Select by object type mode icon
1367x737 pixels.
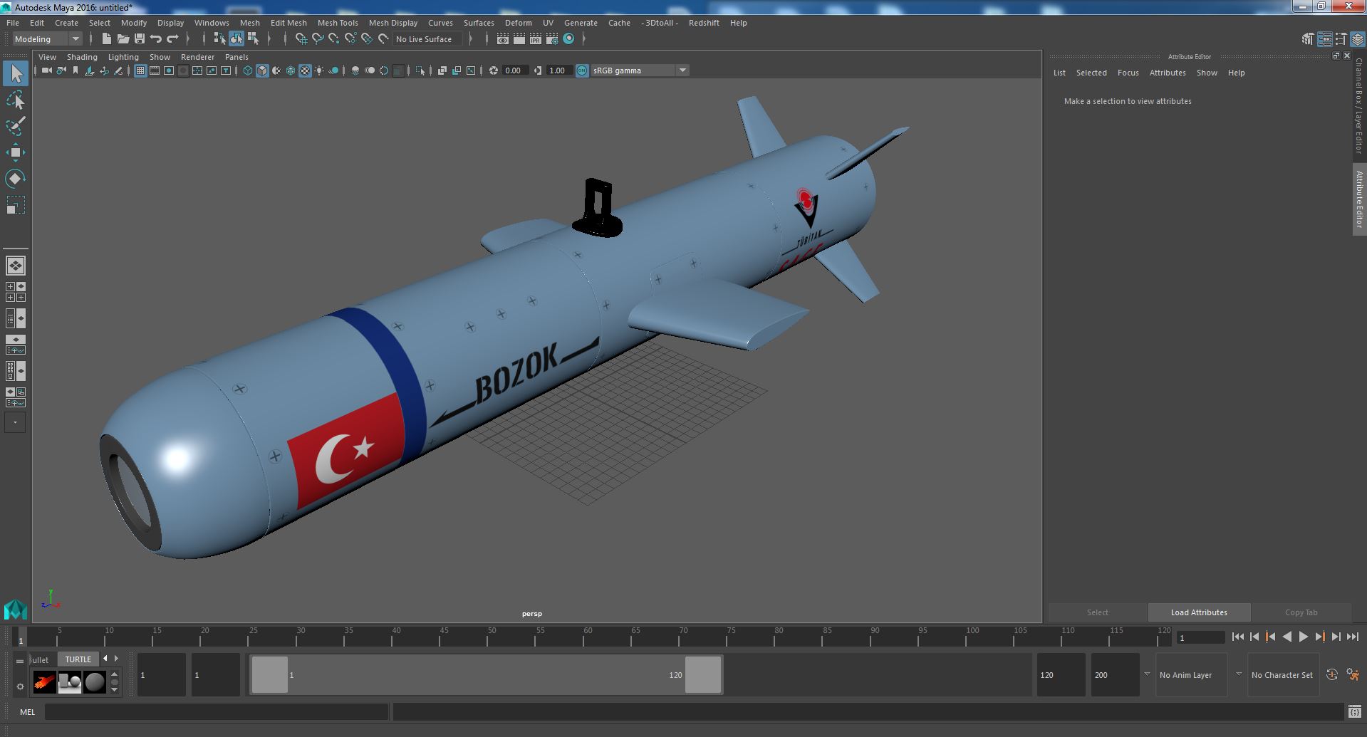click(236, 39)
